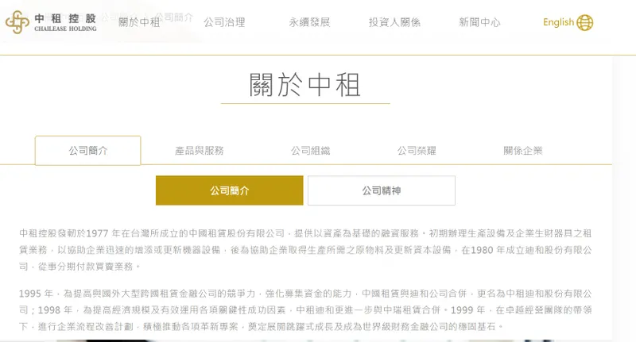Switch to the 產品與服務 tab
This screenshot has width=636, height=342.
(200, 151)
